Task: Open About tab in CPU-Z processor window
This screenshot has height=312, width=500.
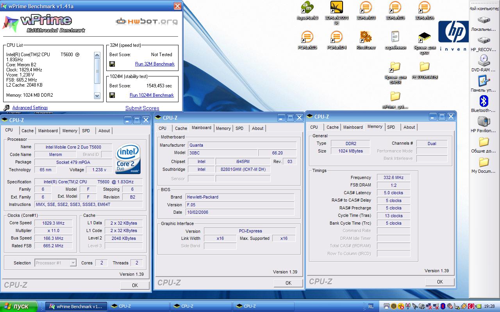Action: pos(104,131)
